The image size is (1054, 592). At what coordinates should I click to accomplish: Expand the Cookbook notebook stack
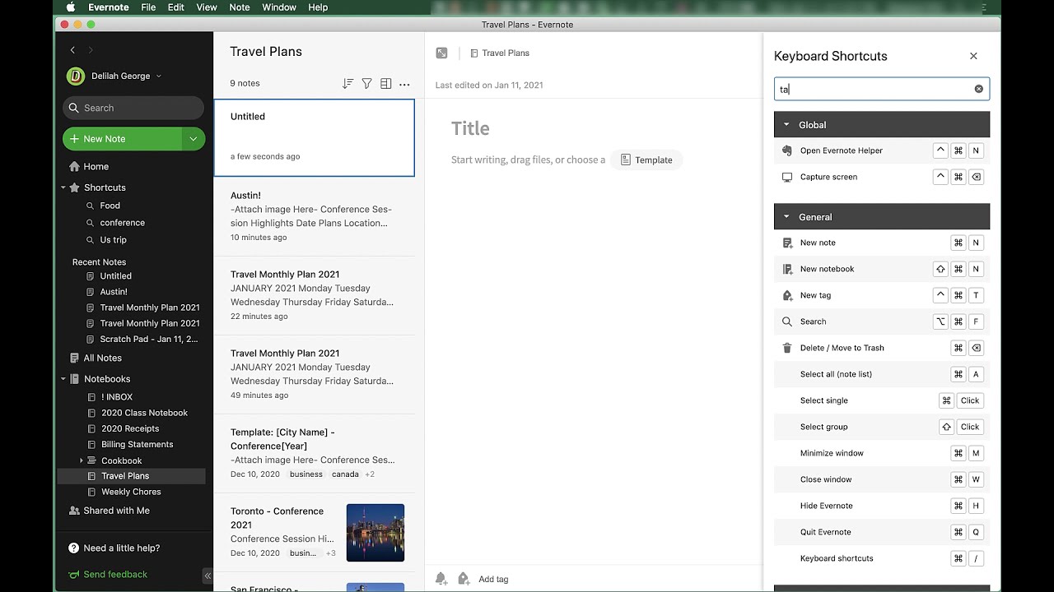tap(81, 460)
